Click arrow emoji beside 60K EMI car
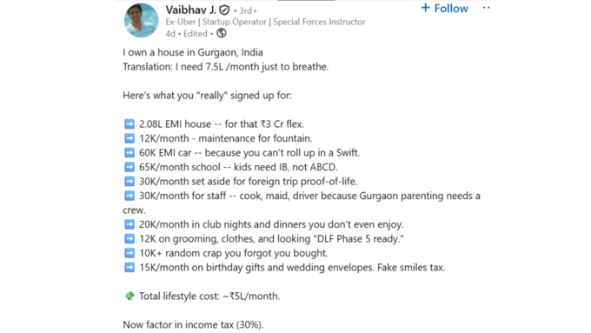Image resolution: width=591 pixels, height=333 pixels. (129, 153)
